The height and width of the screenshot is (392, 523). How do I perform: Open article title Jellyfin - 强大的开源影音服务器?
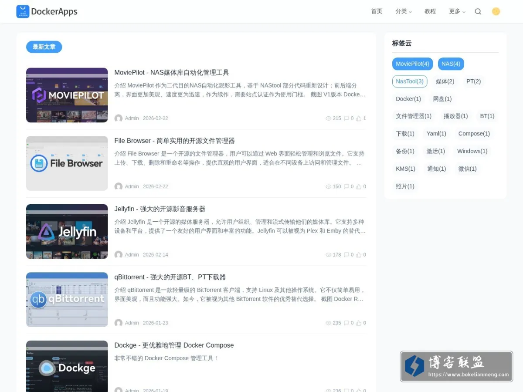pyautogui.click(x=160, y=209)
